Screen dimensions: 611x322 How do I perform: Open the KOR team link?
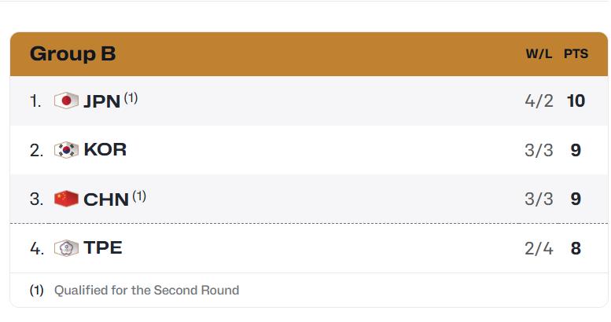coord(105,150)
